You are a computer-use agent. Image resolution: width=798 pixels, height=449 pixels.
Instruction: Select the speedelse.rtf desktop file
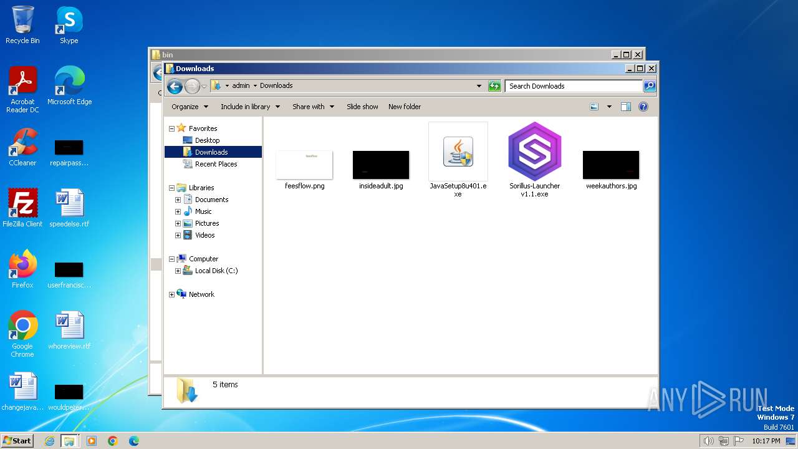[69, 208]
